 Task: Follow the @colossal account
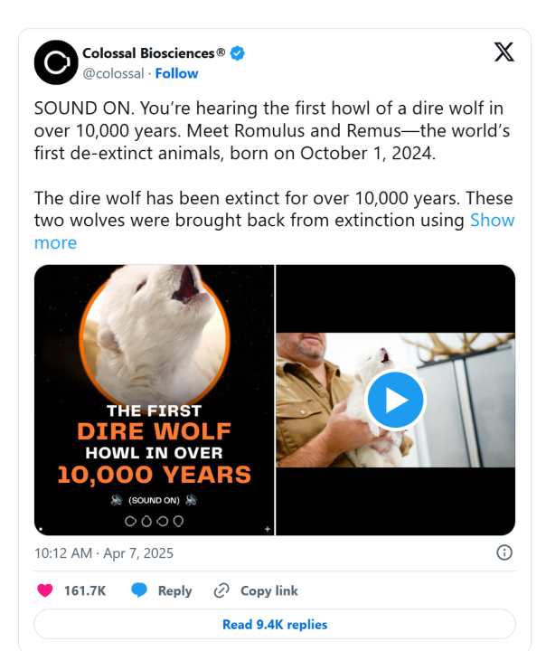click(x=176, y=73)
